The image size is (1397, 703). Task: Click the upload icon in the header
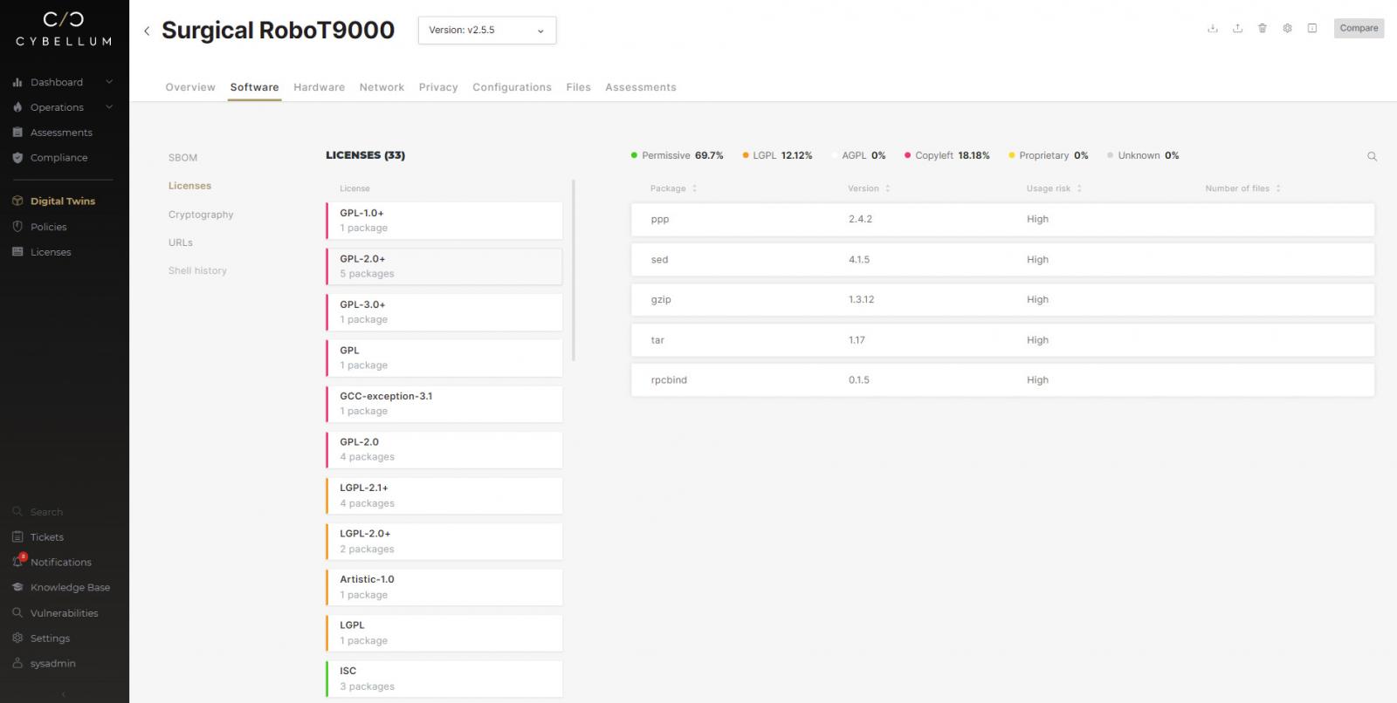click(x=1237, y=29)
